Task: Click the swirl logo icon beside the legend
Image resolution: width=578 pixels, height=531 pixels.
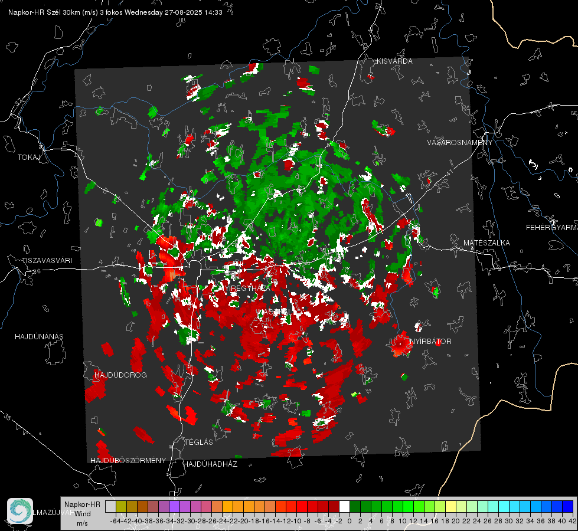Action: 20,510
